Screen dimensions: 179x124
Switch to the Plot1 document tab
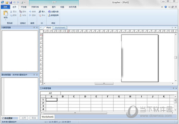click(x=49, y=28)
